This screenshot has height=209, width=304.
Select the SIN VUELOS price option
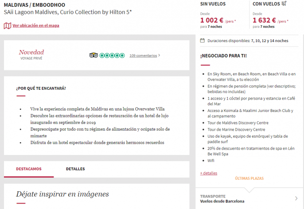[213, 4]
